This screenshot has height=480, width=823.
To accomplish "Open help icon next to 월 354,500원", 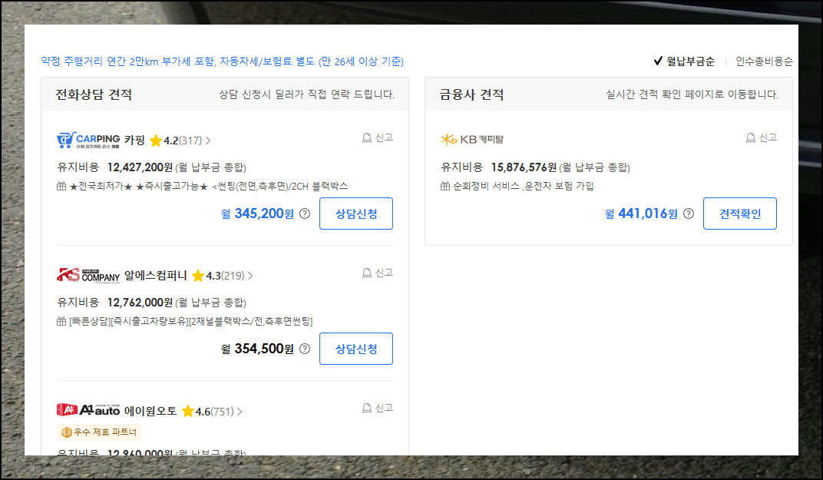I will click(x=305, y=349).
